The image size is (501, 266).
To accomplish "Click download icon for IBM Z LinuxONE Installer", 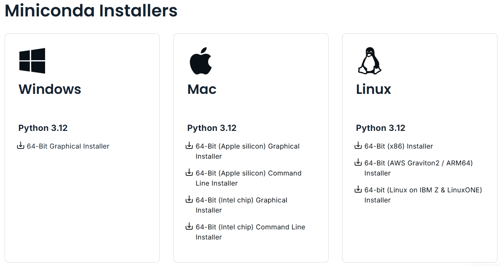I will coord(358,190).
